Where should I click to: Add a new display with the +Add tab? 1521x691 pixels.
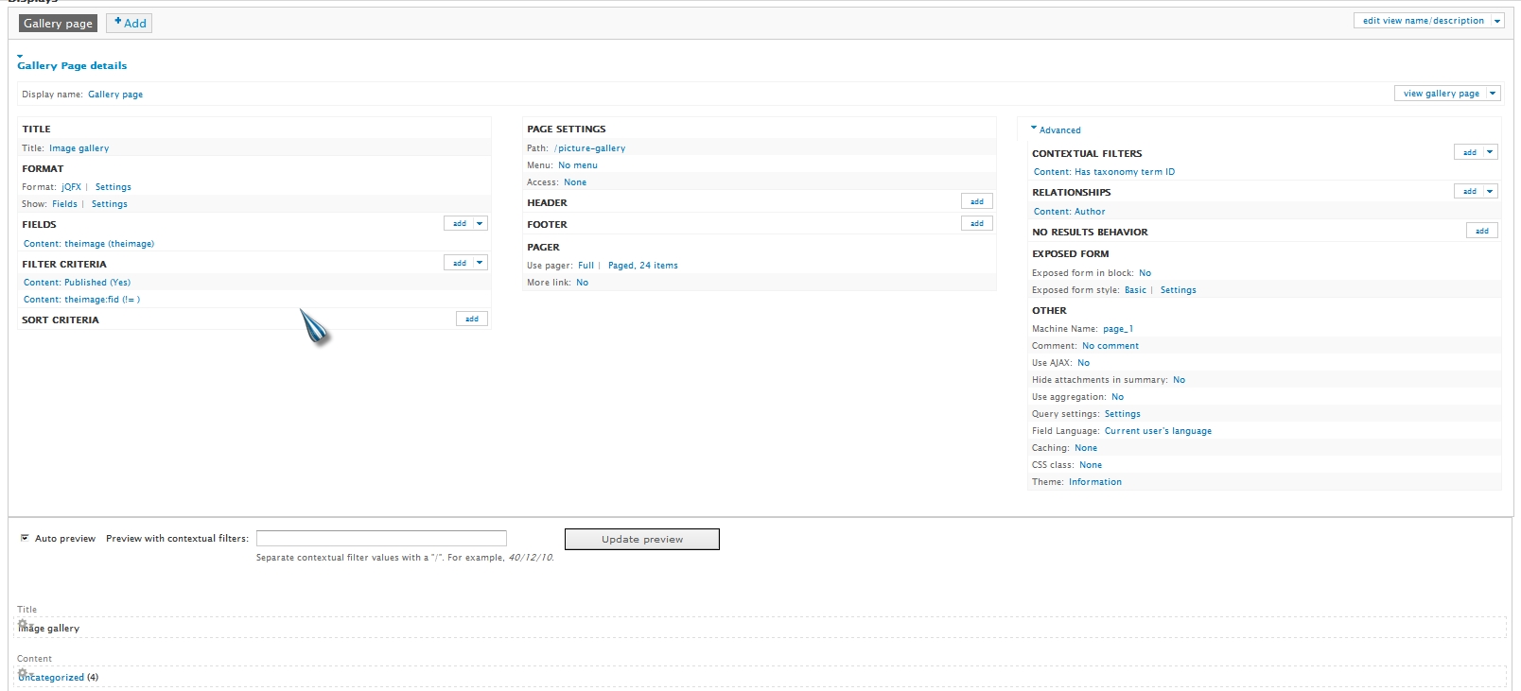pos(130,24)
